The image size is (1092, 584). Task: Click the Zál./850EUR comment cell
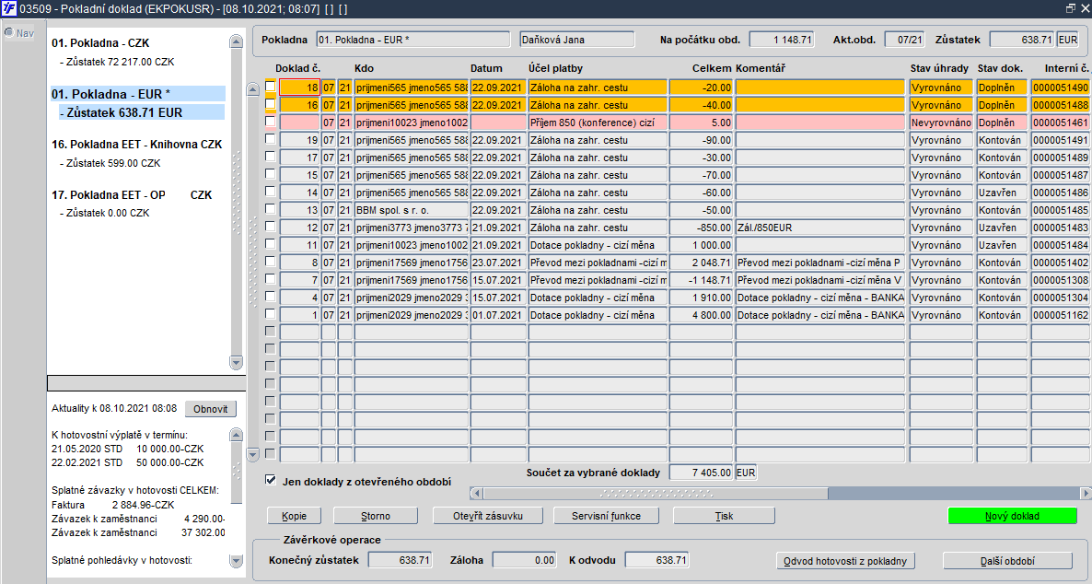click(x=819, y=228)
